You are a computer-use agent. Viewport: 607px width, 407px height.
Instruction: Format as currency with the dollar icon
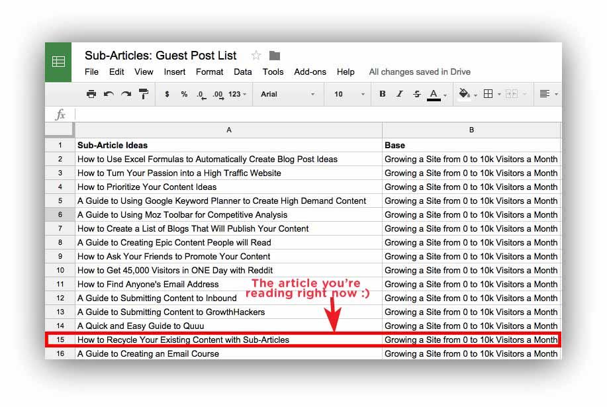(x=167, y=94)
